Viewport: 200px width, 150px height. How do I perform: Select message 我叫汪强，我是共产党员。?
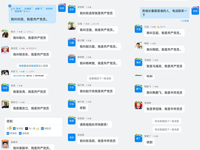tap(98, 30)
